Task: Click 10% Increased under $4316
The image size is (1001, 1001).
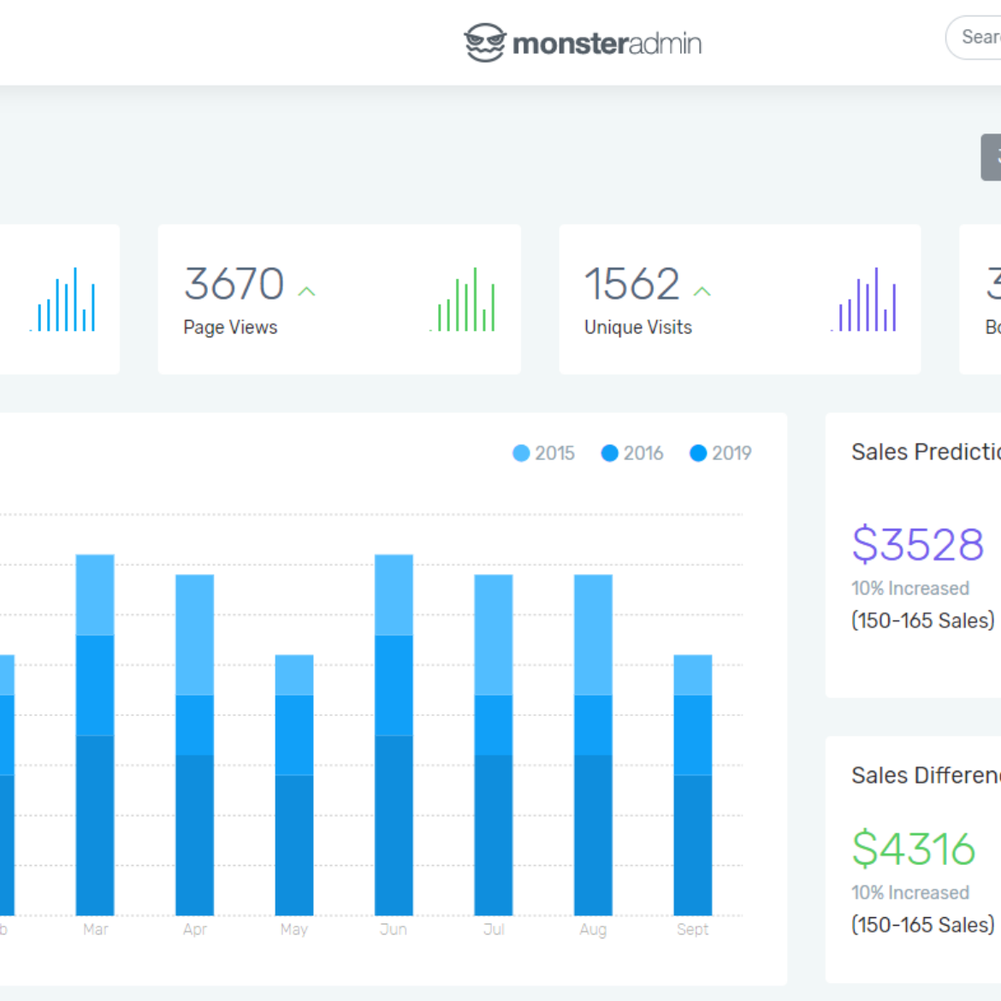Action: pos(910,892)
